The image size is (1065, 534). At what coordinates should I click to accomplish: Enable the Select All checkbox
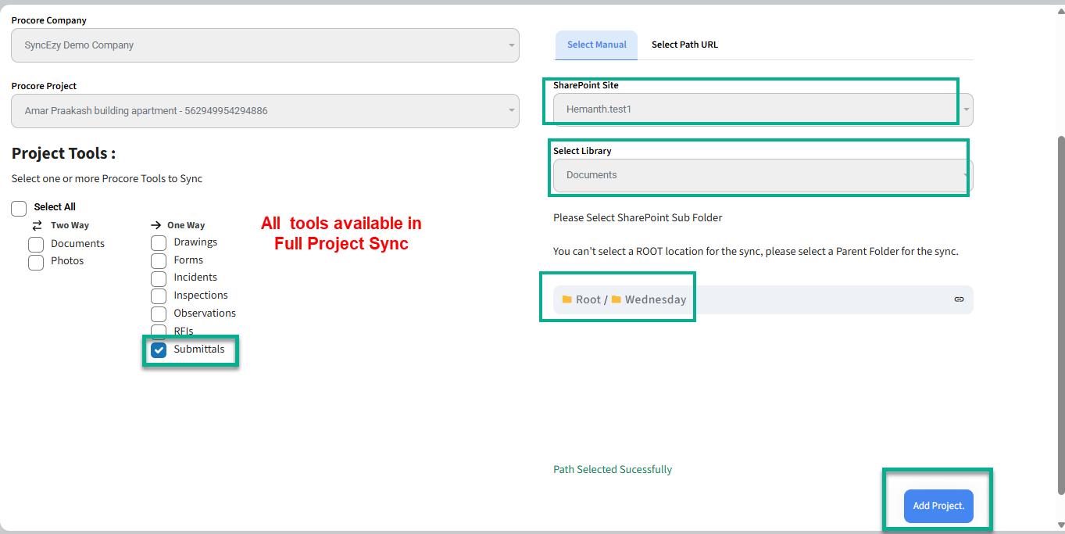pyautogui.click(x=20, y=208)
